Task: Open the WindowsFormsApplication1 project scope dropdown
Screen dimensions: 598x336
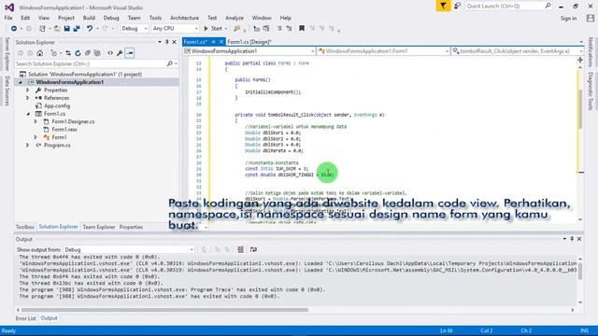Action: click(249, 51)
